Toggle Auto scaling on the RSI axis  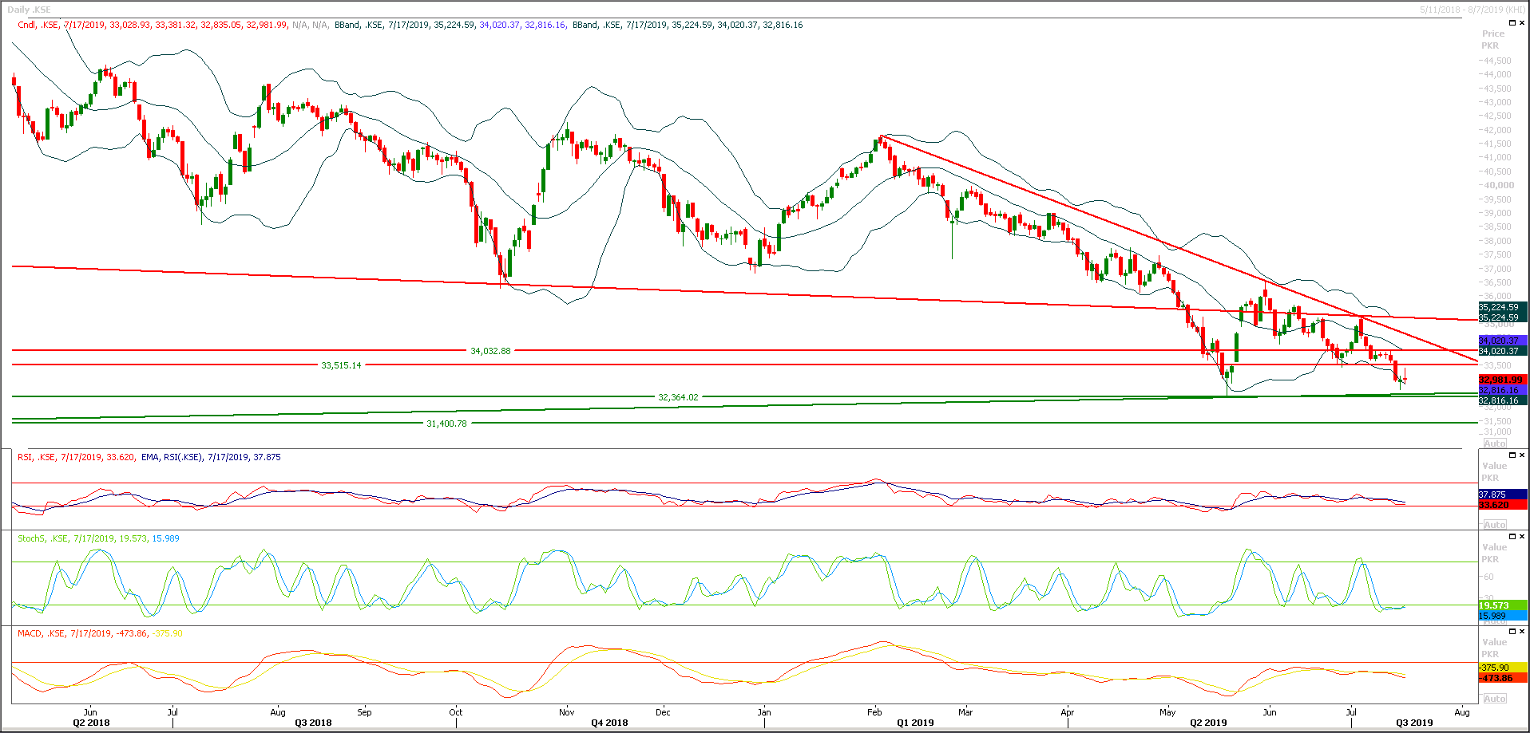1495,524
